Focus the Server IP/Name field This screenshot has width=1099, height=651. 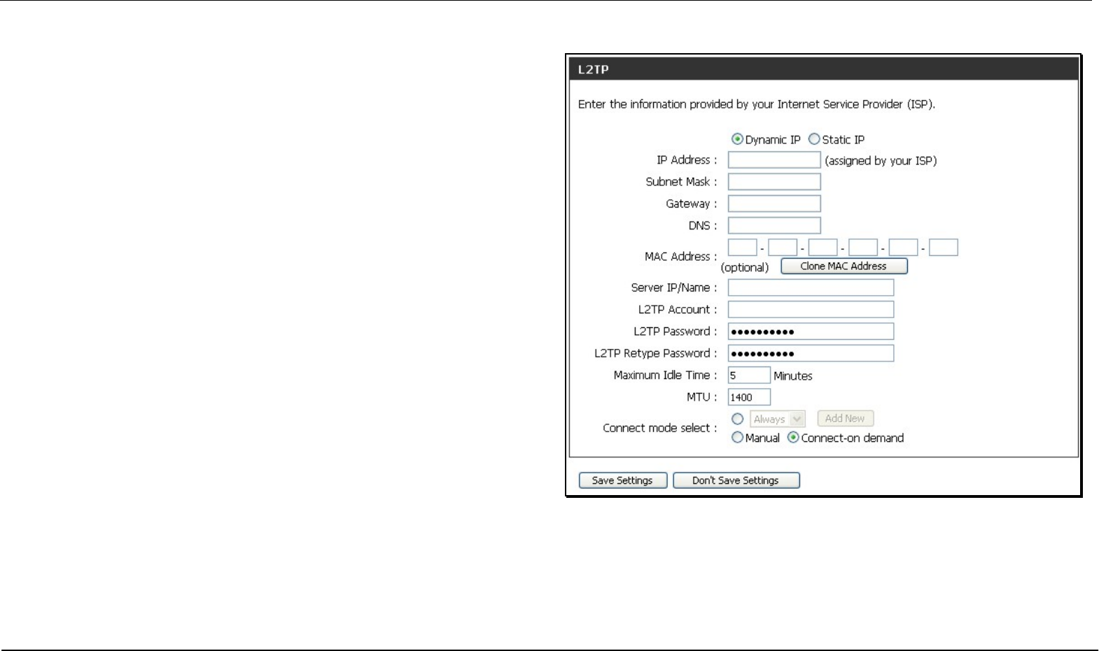[811, 287]
